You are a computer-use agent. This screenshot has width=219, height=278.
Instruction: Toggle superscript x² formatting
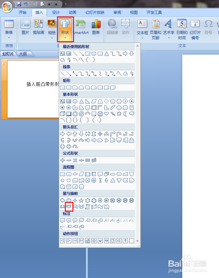[49, 4]
